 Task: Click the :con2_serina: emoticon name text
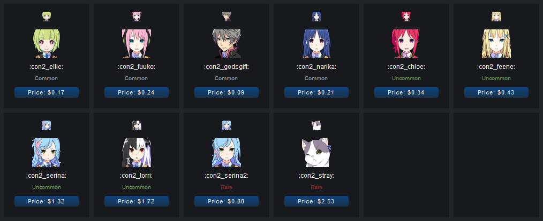pyautogui.click(x=47, y=176)
